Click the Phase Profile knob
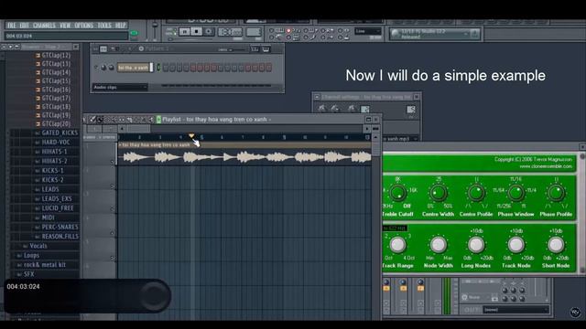The width and height of the screenshot is (586, 329). (556, 193)
